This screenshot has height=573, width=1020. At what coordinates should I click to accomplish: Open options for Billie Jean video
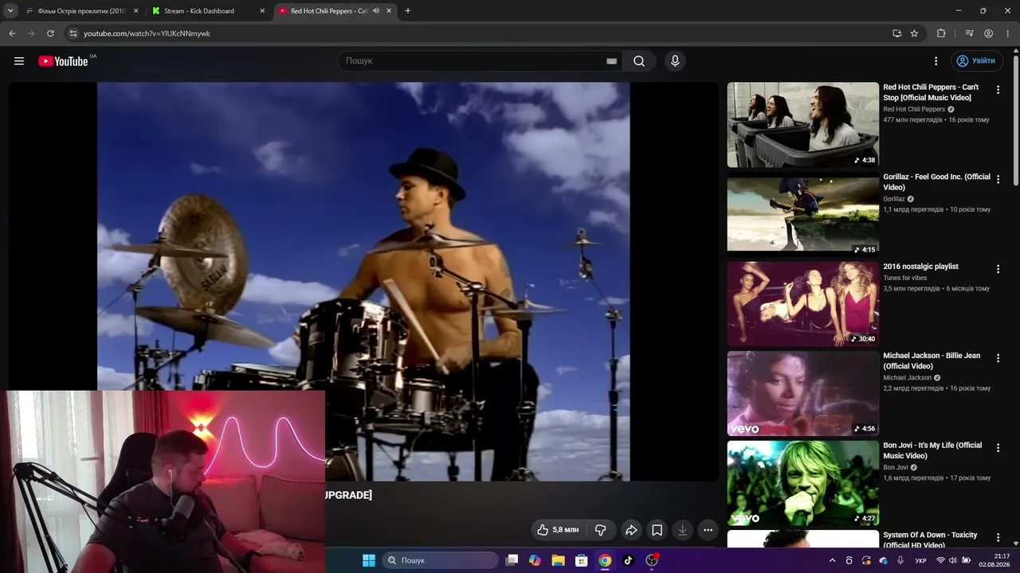click(998, 359)
